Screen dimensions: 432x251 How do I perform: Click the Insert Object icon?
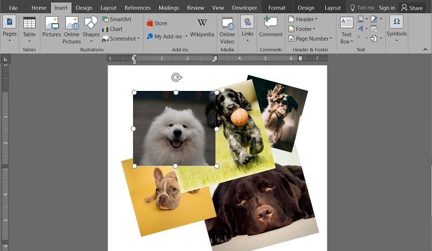click(x=374, y=38)
